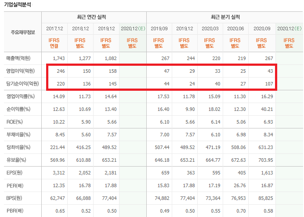Viewport: 304px width, 217px height.
Task: Click the 2018.12 column header
Action: click(80, 28)
